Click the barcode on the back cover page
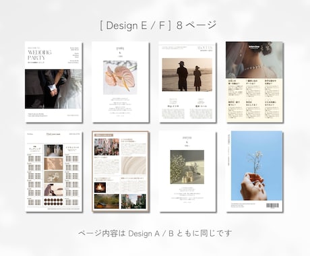The image size is (310, 256). (272, 205)
